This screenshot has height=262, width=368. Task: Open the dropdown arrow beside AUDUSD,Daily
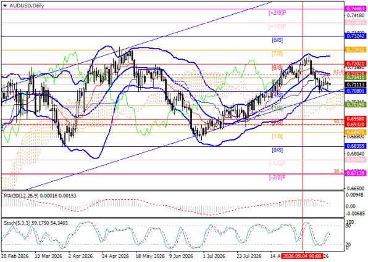tap(5, 6)
